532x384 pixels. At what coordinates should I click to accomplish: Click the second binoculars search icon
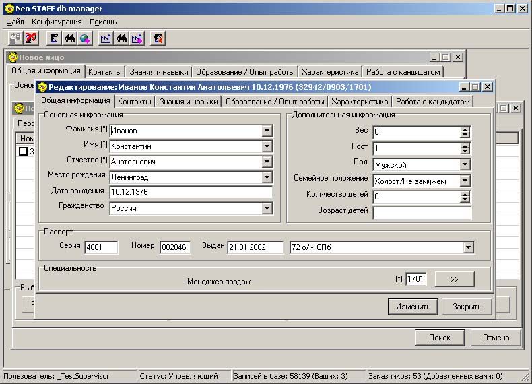[x=121, y=38]
